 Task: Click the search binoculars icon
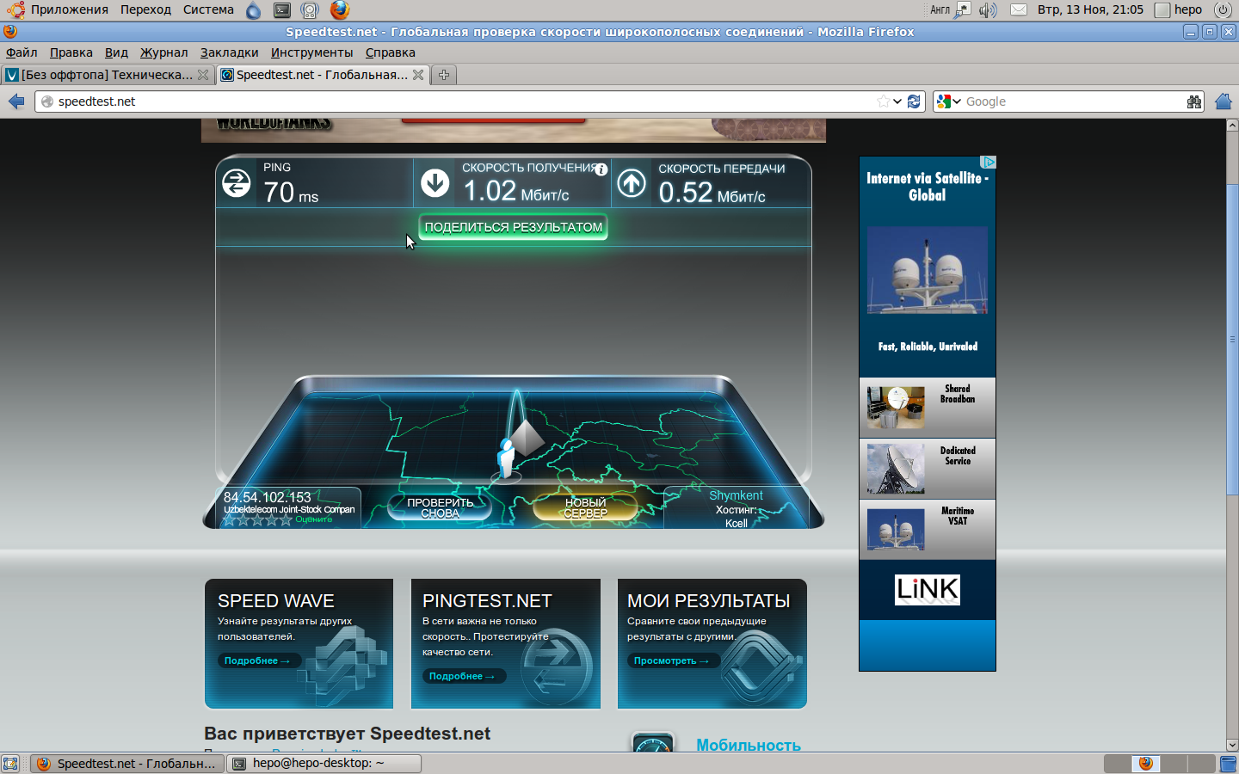coord(1193,101)
